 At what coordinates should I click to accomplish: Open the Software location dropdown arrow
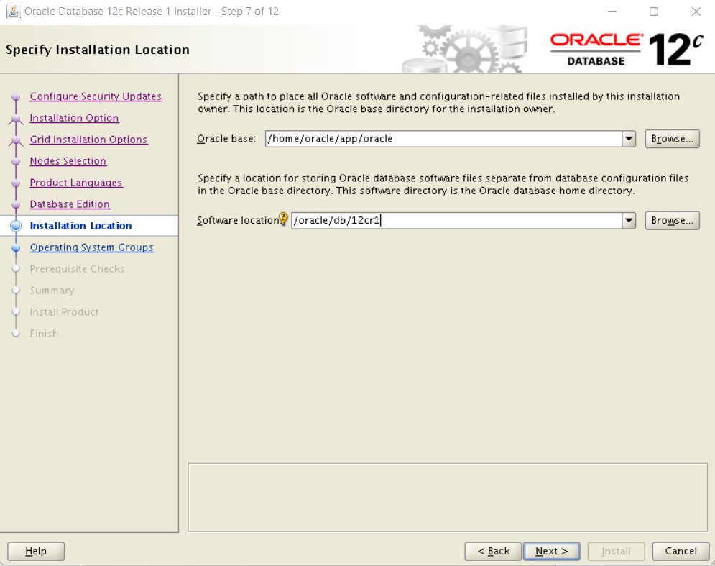(629, 221)
